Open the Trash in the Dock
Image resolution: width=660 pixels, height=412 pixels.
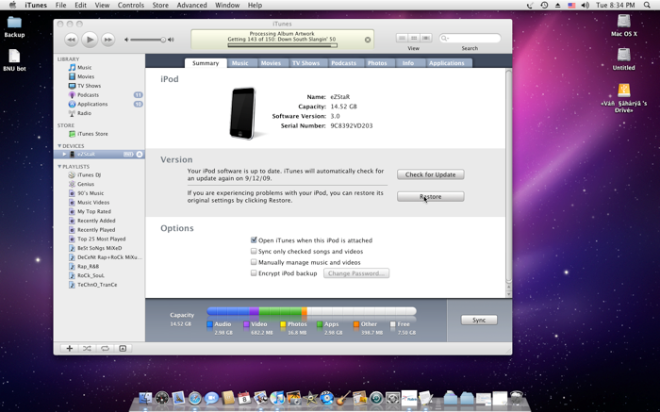pos(516,398)
